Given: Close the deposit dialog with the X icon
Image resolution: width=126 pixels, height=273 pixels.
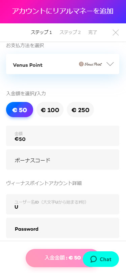Looking at the screenshot, I should pyautogui.click(x=116, y=33).
